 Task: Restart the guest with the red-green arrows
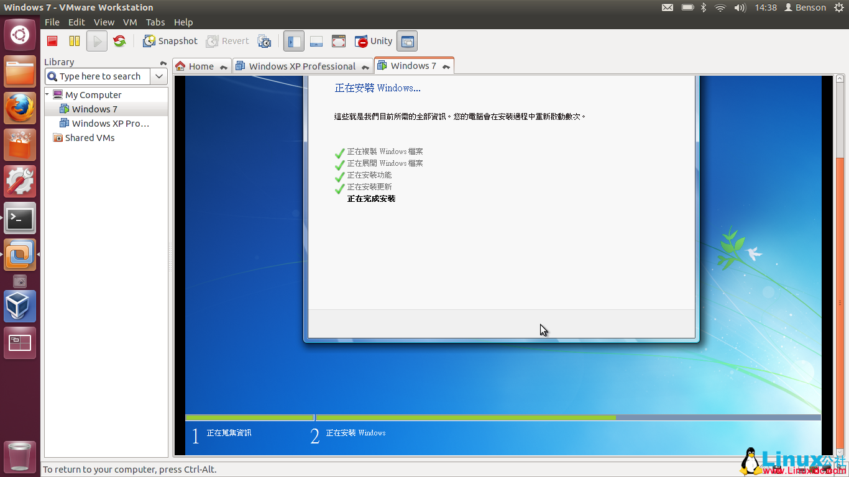click(119, 41)
